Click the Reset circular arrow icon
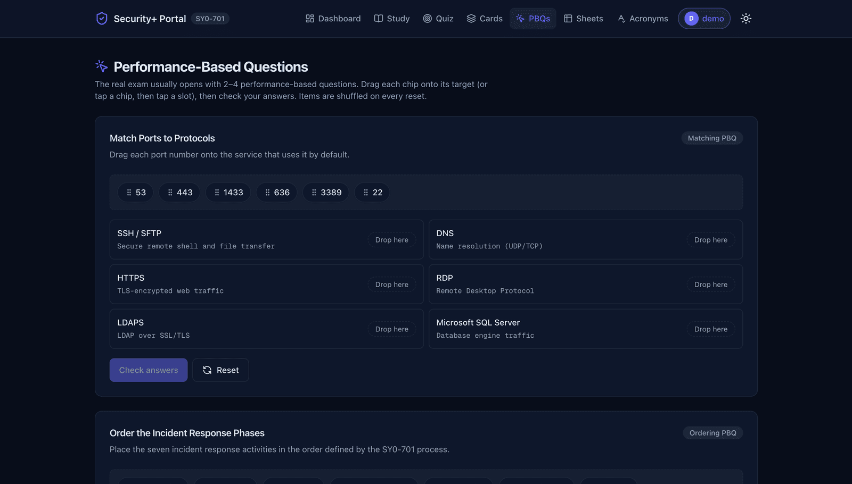The image size is (852, 484). pyautogui.click(x=207, y=370)
